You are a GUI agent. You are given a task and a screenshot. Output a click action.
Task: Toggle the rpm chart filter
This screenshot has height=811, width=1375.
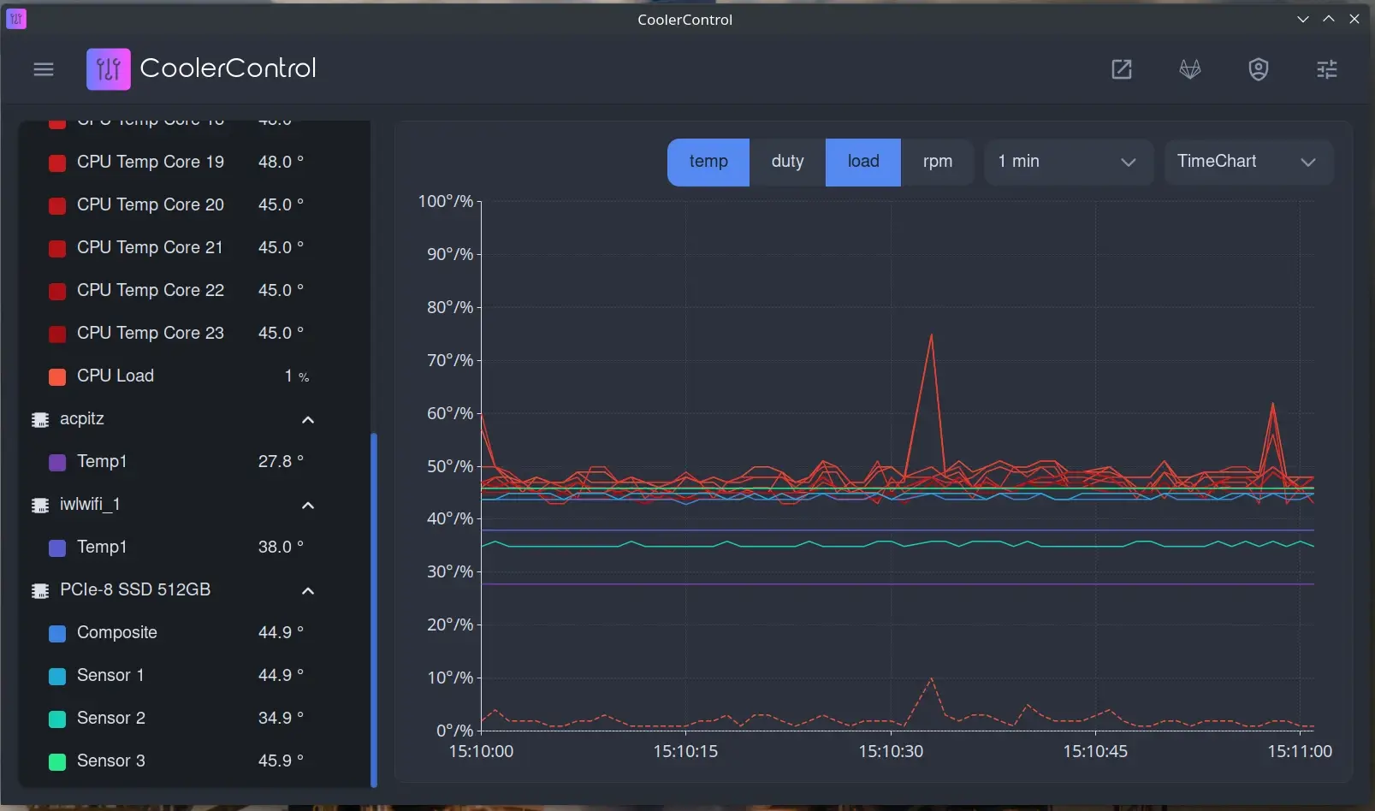click(938, 162)
